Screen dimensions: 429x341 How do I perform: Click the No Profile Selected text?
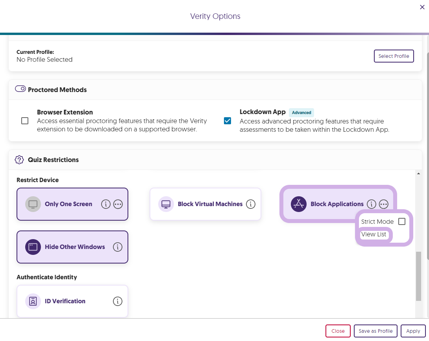[x=44, y=60]
